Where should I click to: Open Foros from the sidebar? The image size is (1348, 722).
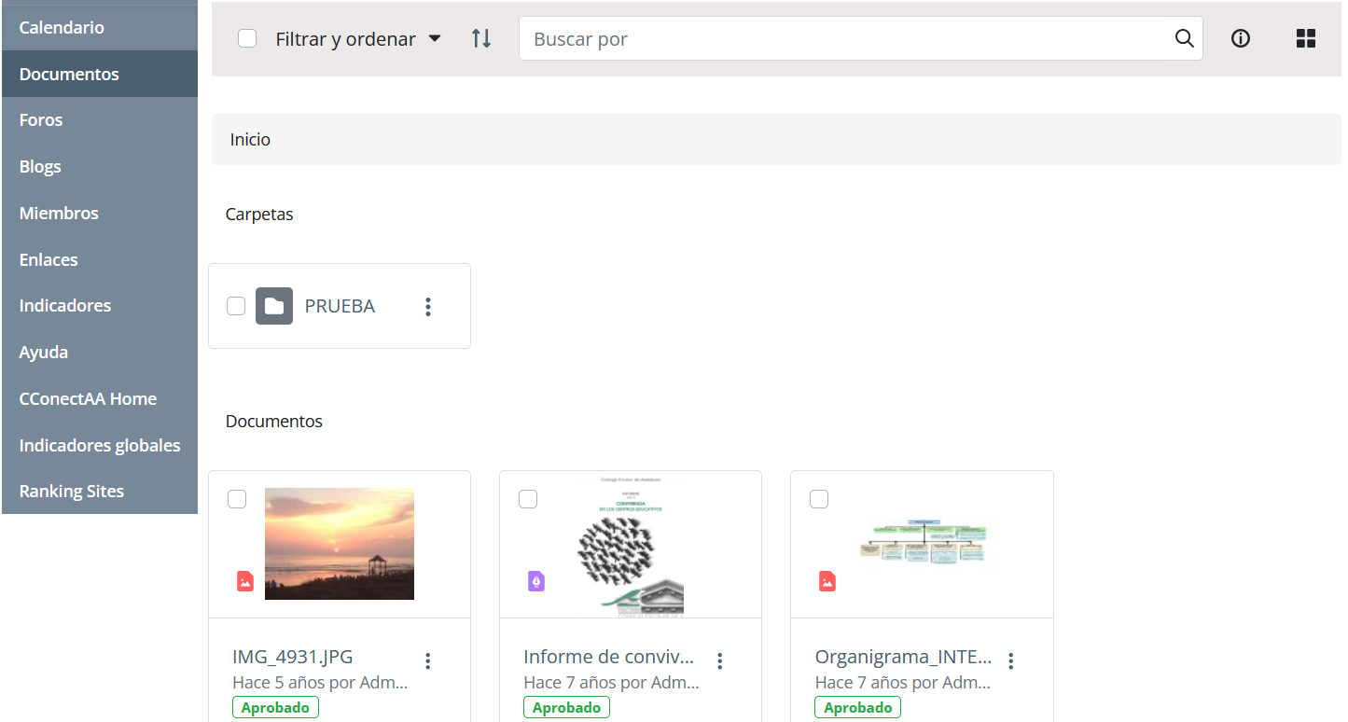click(x=41, y=120)
